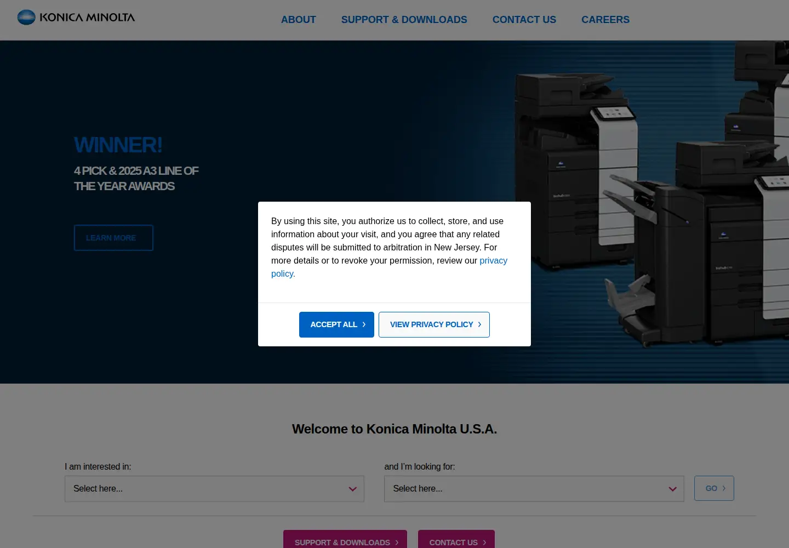Image resolution: width=789 pixels, height=548 pixels.
Task: Open the CAREERS menu item
Action: [605, 20]
